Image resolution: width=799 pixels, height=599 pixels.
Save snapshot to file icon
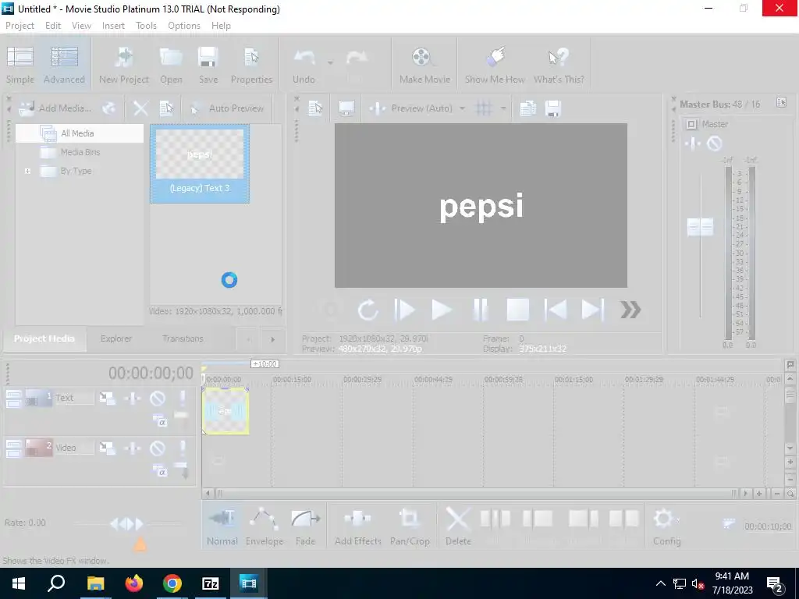tap(553, 108)
